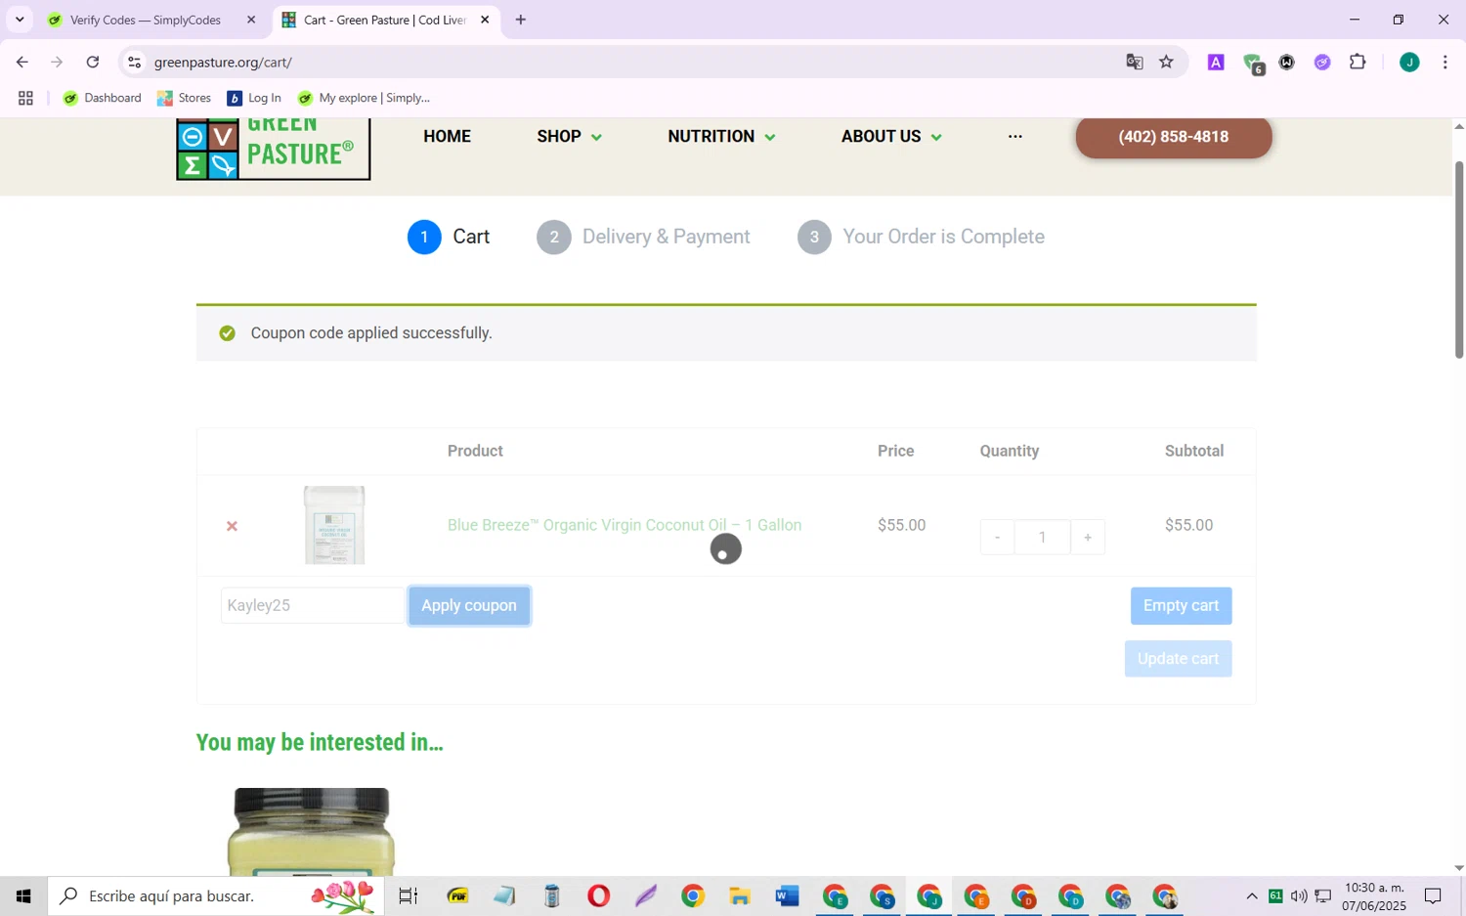Click the quantity field showing 1
This screenshot has width=1466, height=916.
click(x=1043, y=538)
